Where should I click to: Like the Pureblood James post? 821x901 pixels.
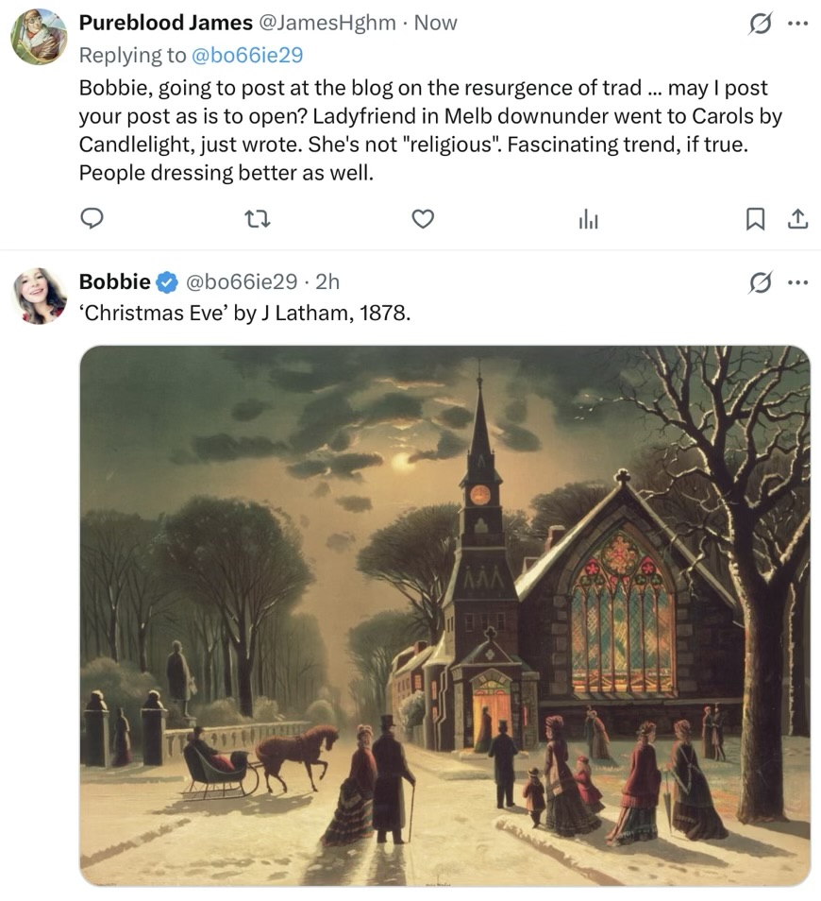pyautogui.click(x=424, y=219)
